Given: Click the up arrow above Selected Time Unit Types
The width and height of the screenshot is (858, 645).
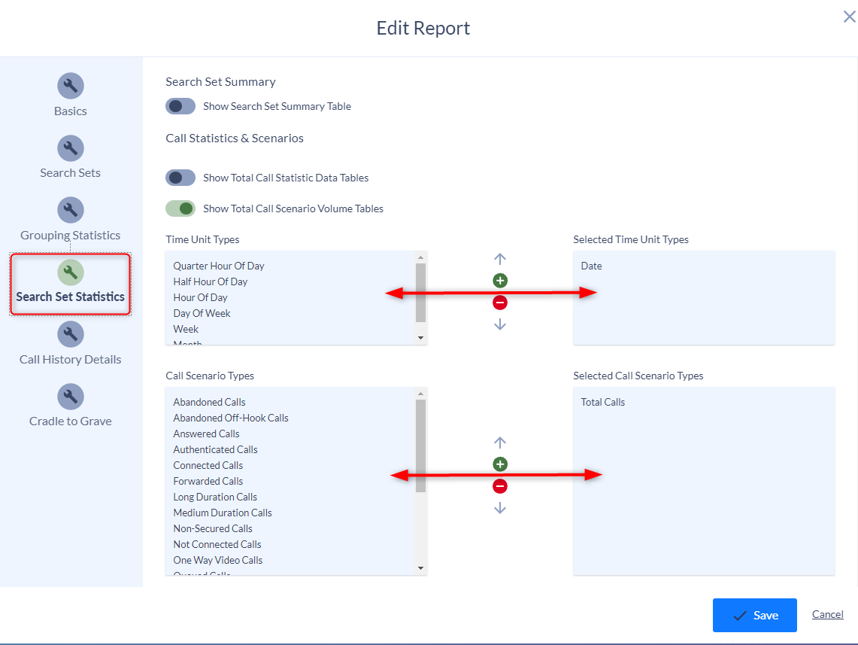Looking at the screenshot, I should 500,258.
